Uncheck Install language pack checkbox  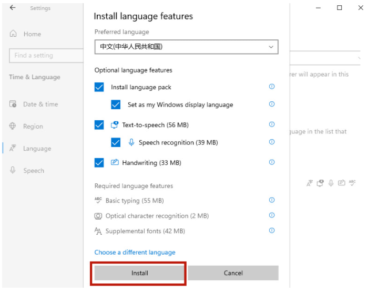click(x=99, y=87)
